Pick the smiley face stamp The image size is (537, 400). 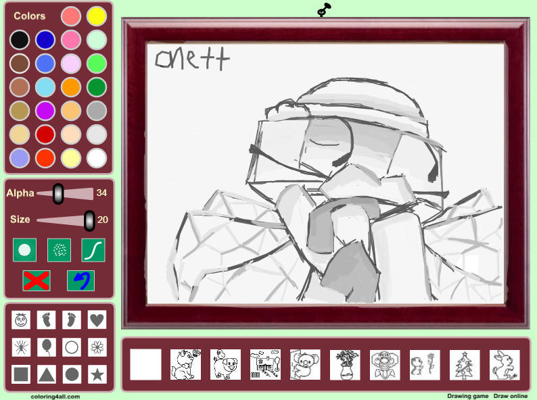21,320
